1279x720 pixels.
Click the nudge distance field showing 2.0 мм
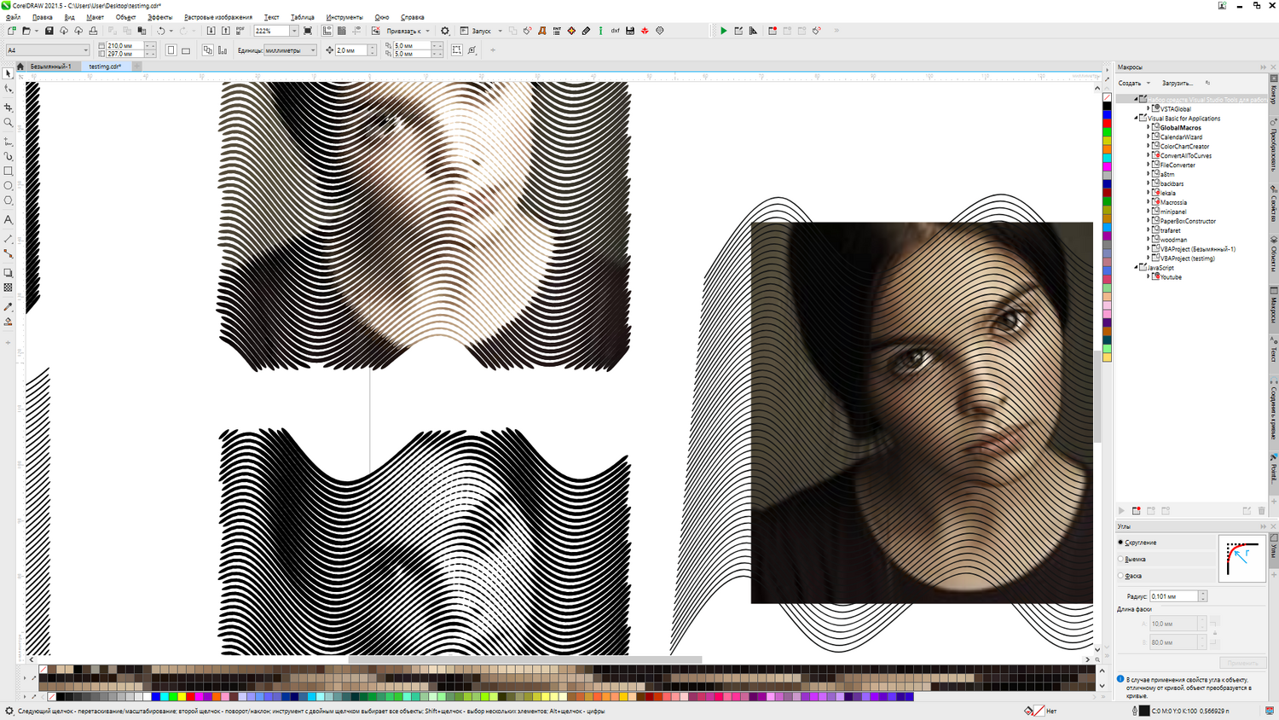350,50
